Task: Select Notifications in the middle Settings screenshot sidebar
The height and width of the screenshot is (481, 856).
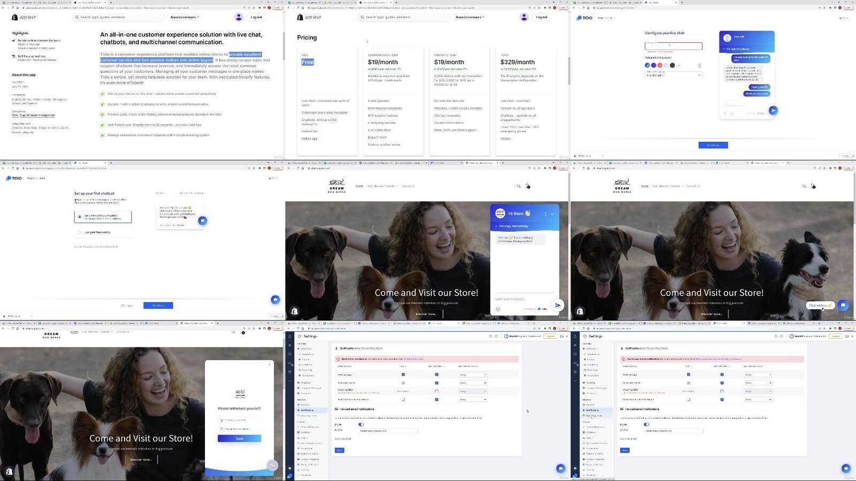Action: coord(312,410)
